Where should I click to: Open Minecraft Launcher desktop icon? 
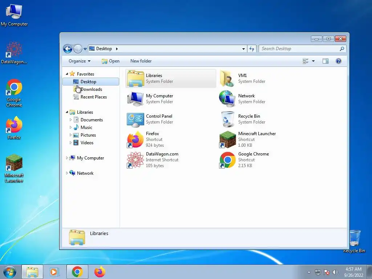click(14, 169)
